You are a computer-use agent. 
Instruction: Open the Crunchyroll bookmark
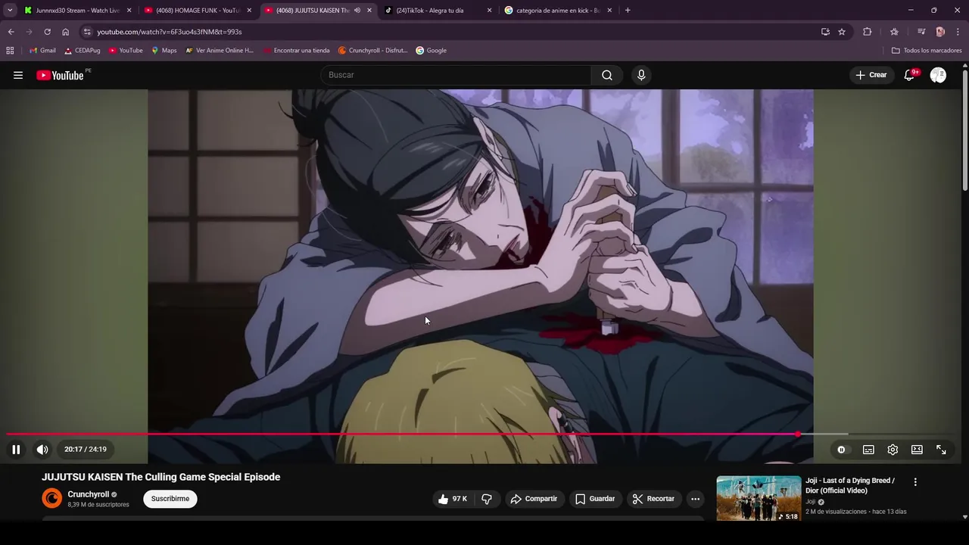click(x=372, y=51)
